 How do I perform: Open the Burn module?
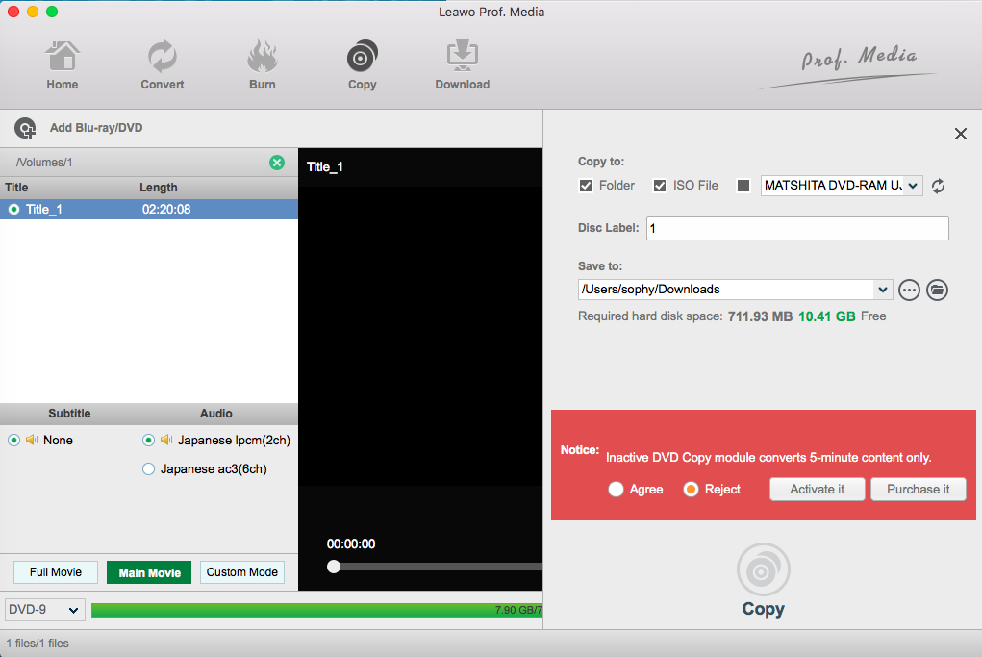(x=263, y=65)
